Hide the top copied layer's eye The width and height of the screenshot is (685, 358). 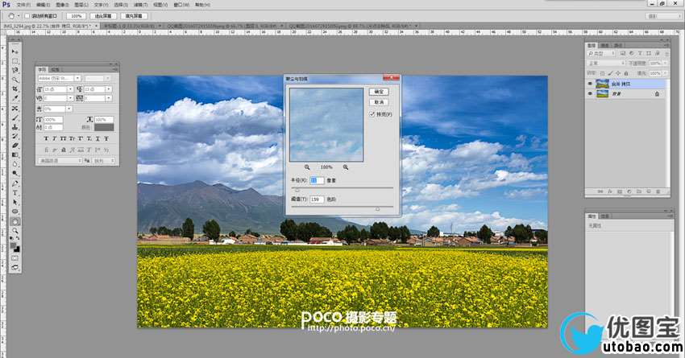click(590, 84)
